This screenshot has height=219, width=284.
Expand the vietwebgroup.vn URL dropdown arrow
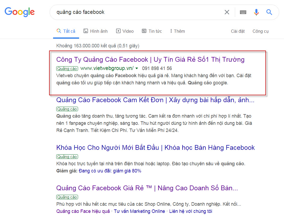[x=136, y=68]
